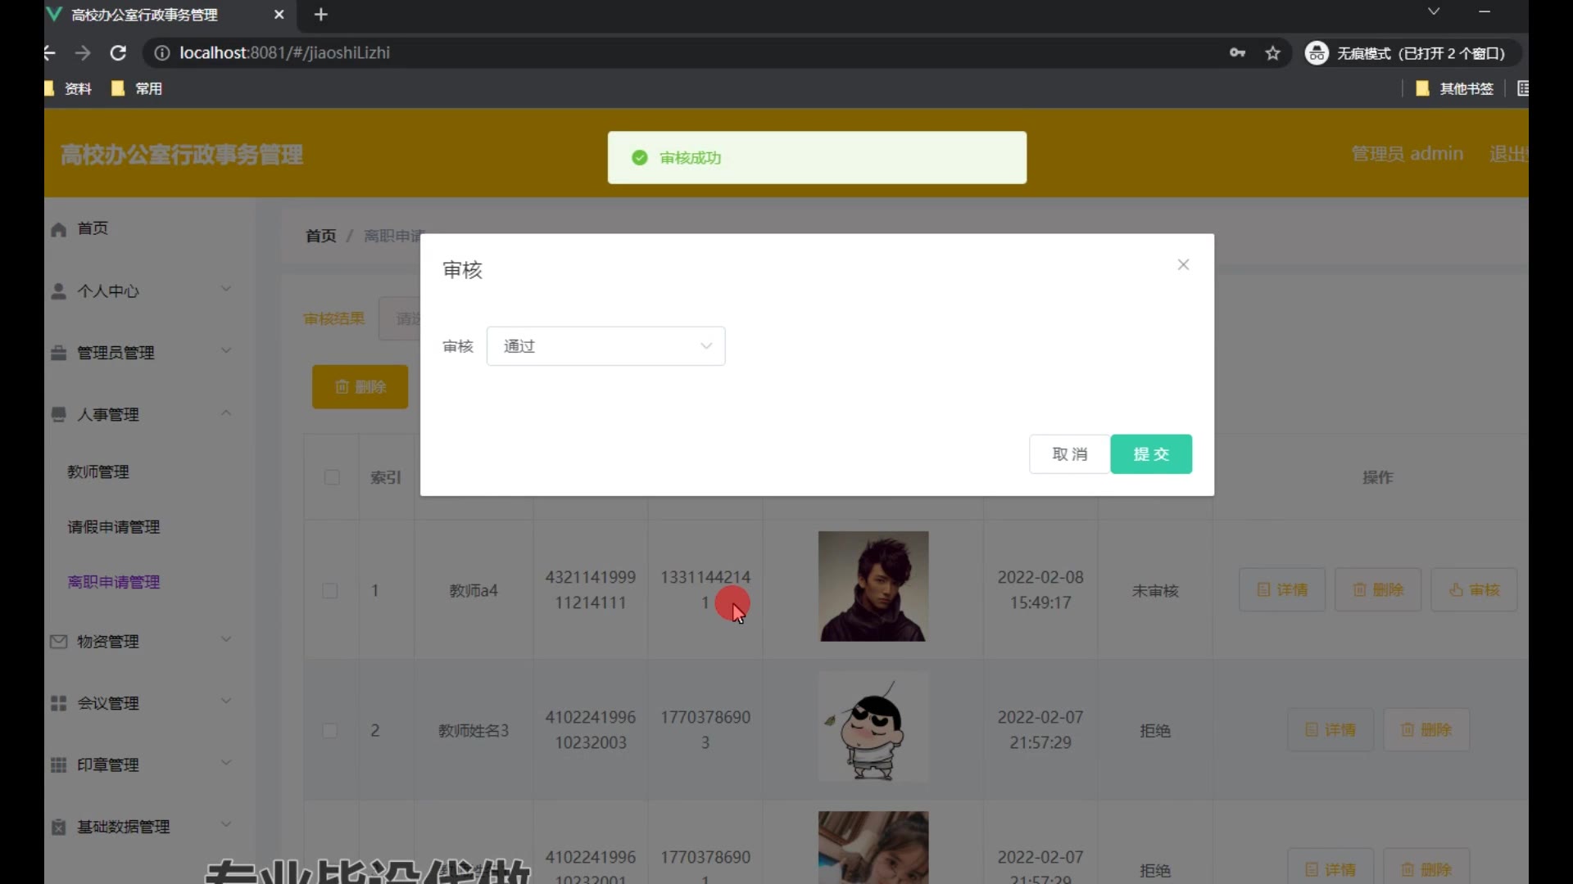Open the 常用 bookmarks folder

point(137,88)
